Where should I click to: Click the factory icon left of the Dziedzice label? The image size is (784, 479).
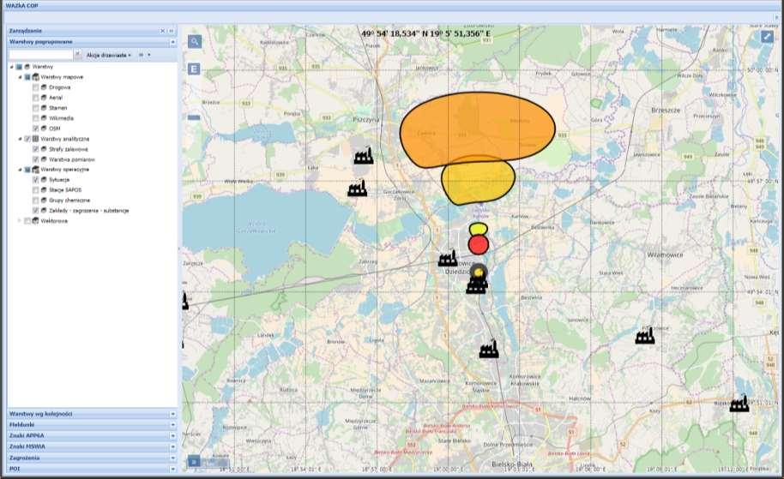(x=448, y=258)
